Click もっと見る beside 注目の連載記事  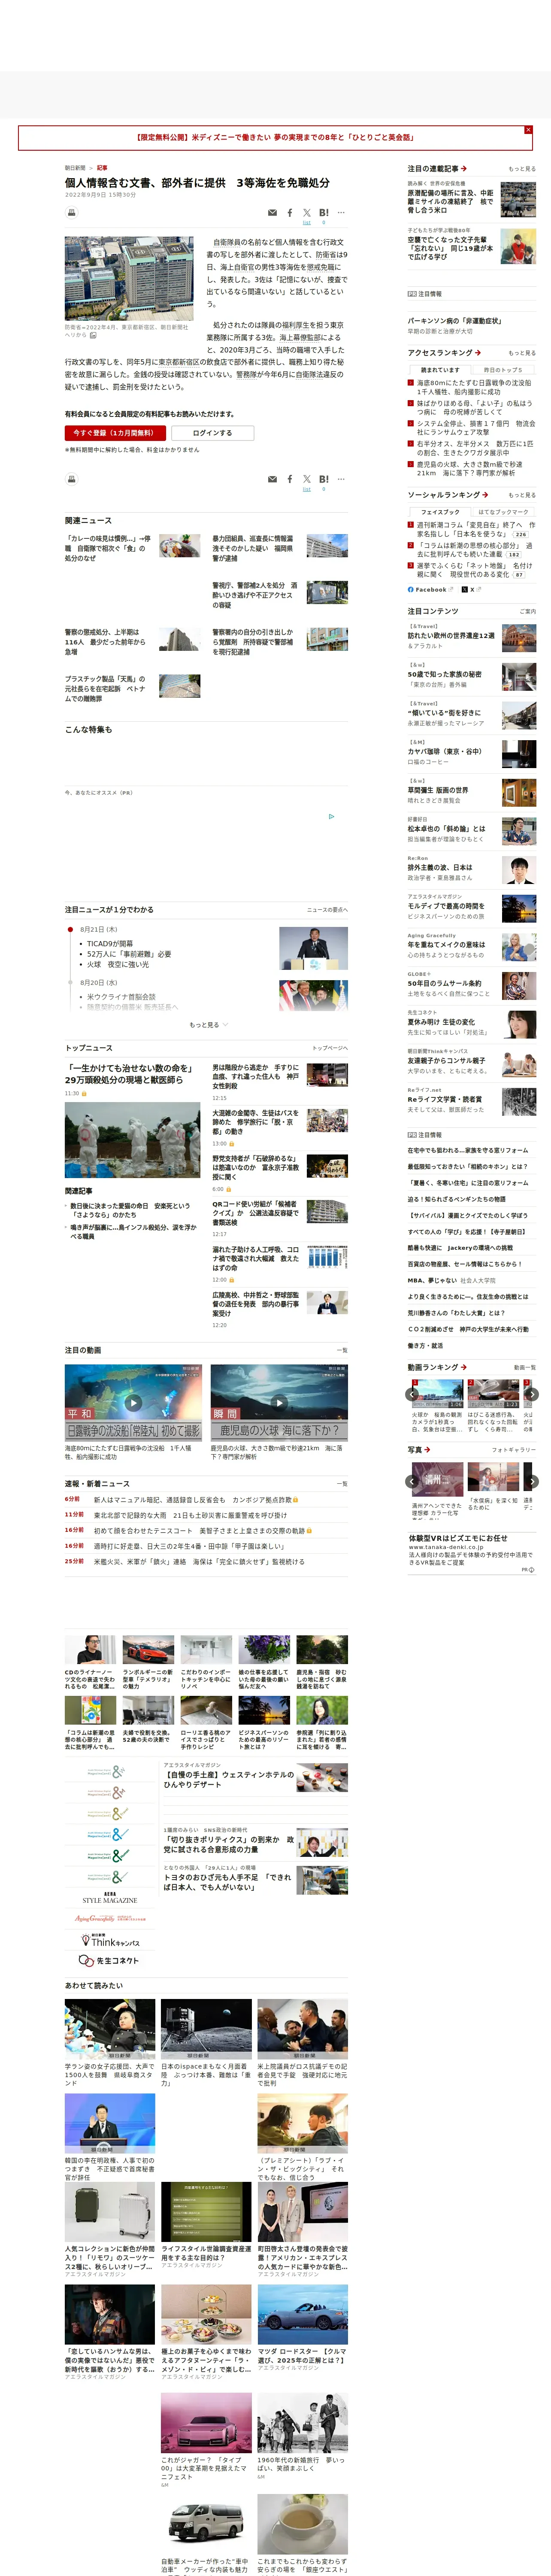tap(522, 169)
